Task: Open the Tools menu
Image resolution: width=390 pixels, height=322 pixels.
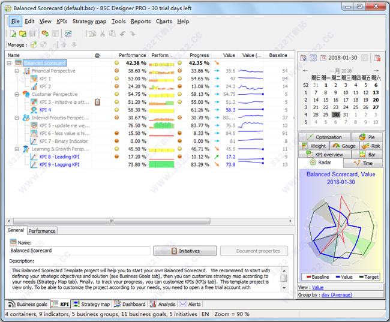Action: 118,22
